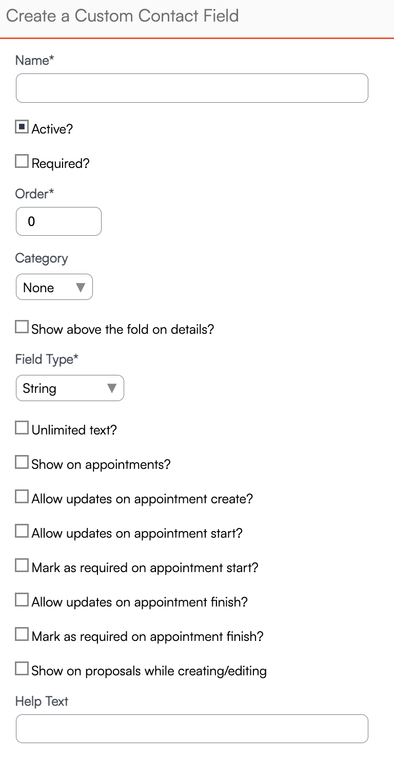Viewport: 394px width, 758px height.
Task: Enable Show on proposals while creating/editing
Action: tap(22, 669)
